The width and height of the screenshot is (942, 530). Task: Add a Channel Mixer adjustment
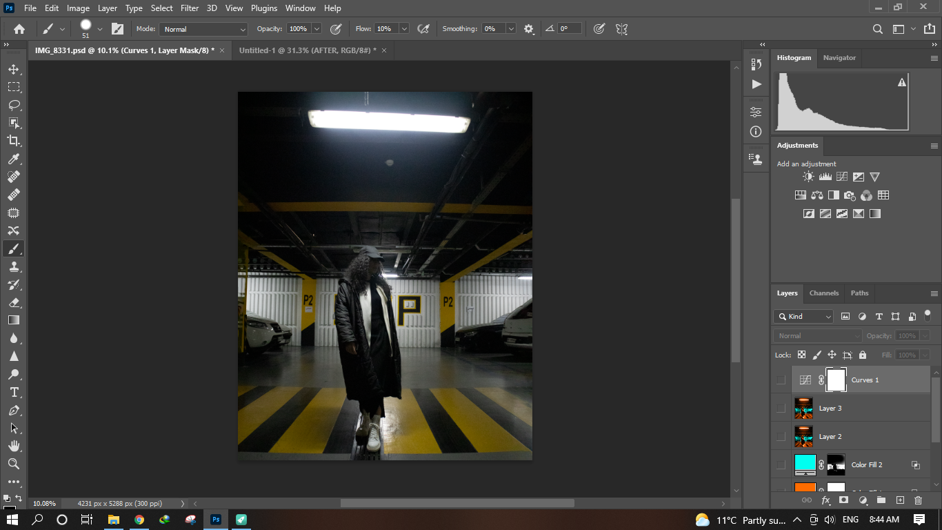866,195
